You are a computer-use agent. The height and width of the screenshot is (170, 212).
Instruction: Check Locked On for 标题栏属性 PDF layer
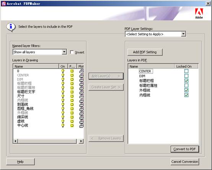click(x=186, y=85)
